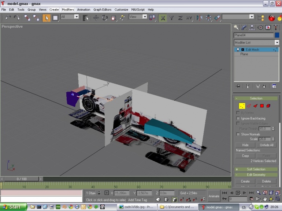Click the Align tool icon

(217, 18)
